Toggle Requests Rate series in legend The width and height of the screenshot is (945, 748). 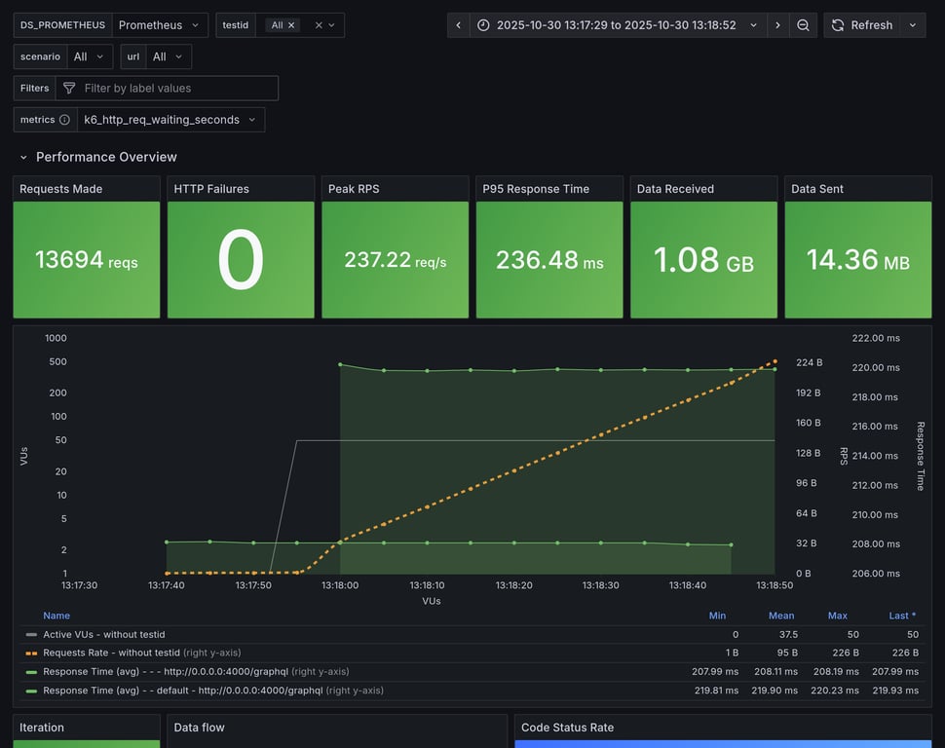tap(111, 653)
